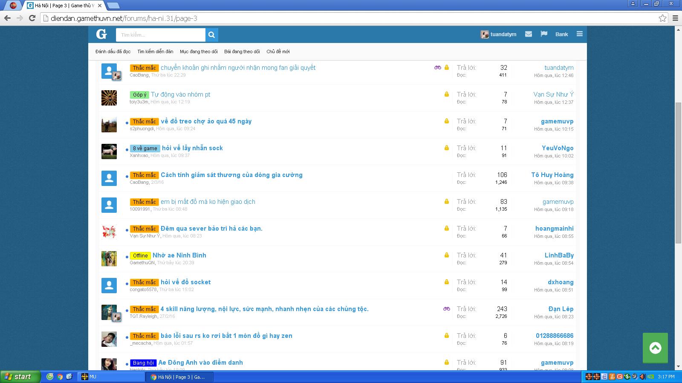Click '8 về game' prefix tag
Viewport: 682px width, 383px height.
click(145, 149)
